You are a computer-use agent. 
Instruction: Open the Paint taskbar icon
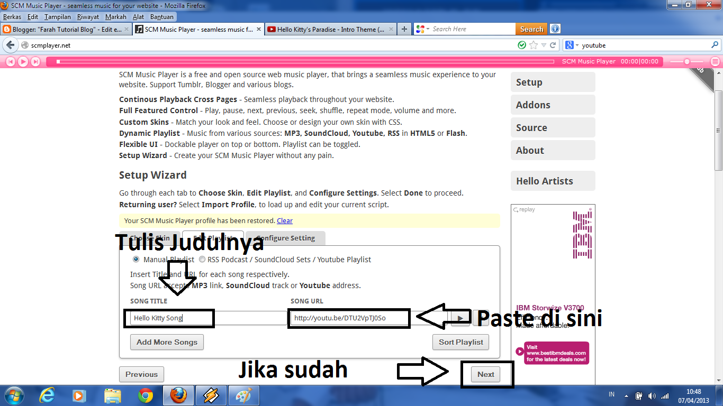244,395
